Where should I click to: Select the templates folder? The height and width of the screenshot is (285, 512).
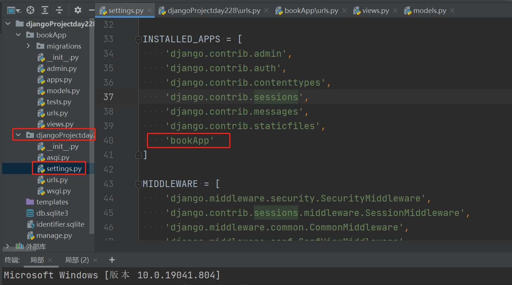click(52, 202)
